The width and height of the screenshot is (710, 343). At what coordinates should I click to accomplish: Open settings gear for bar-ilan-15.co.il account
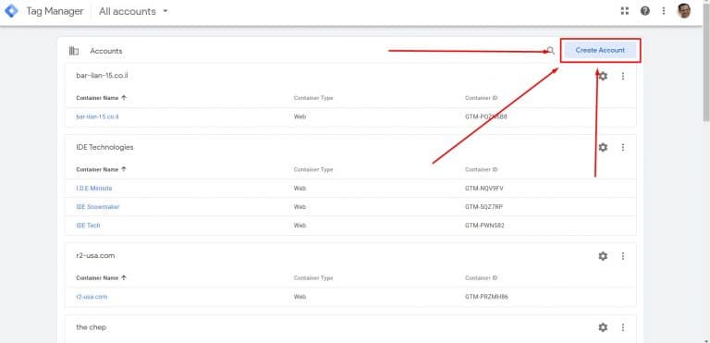[x=603, y=76]
